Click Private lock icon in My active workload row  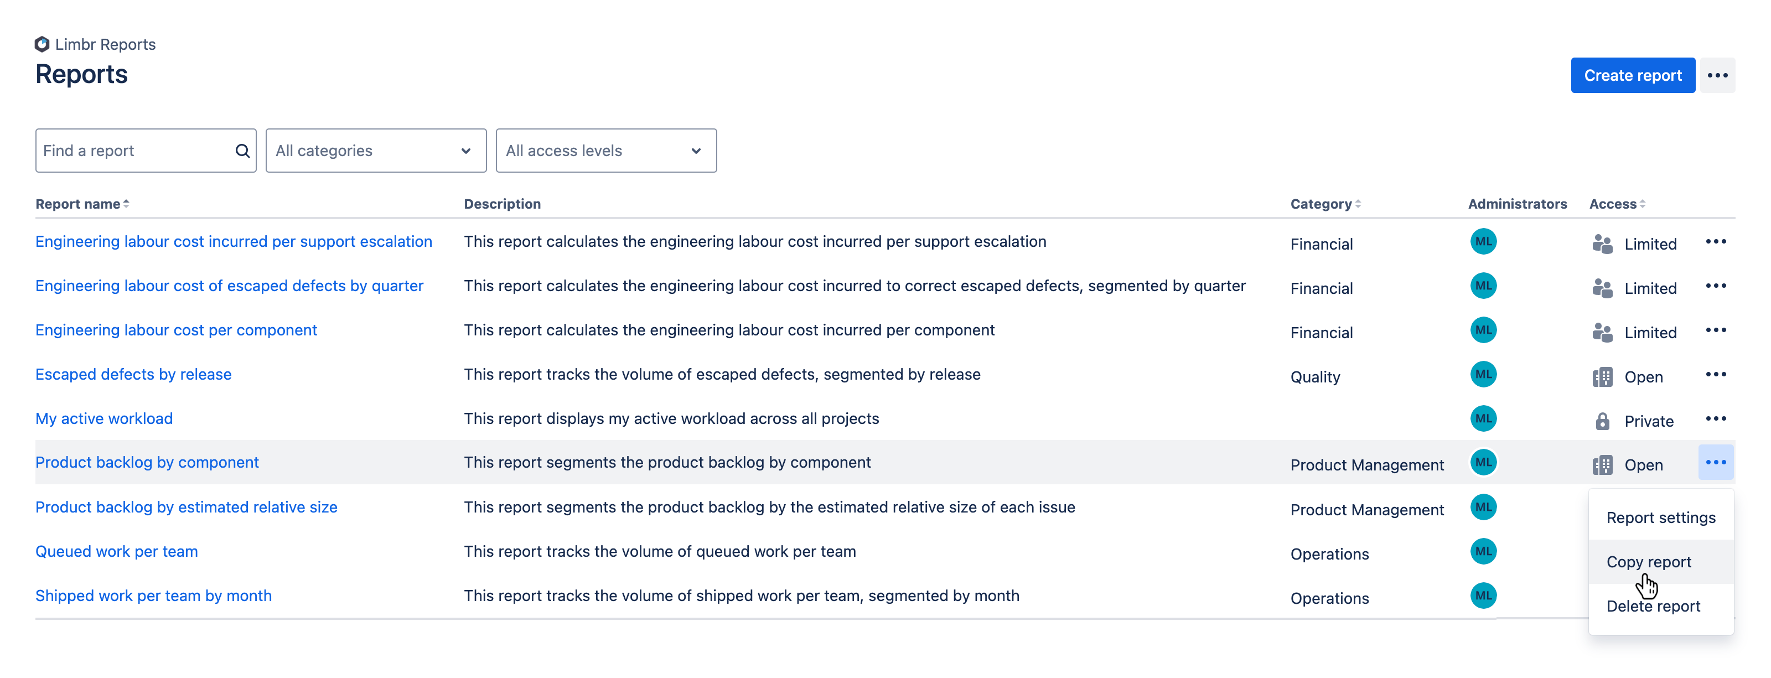(1602, 422)
